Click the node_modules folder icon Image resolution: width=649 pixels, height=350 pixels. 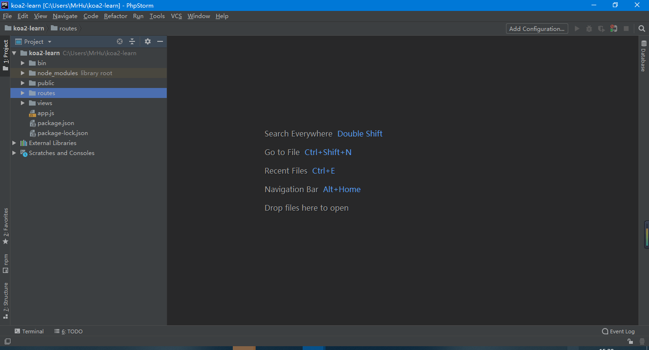(x=32, y=73)
